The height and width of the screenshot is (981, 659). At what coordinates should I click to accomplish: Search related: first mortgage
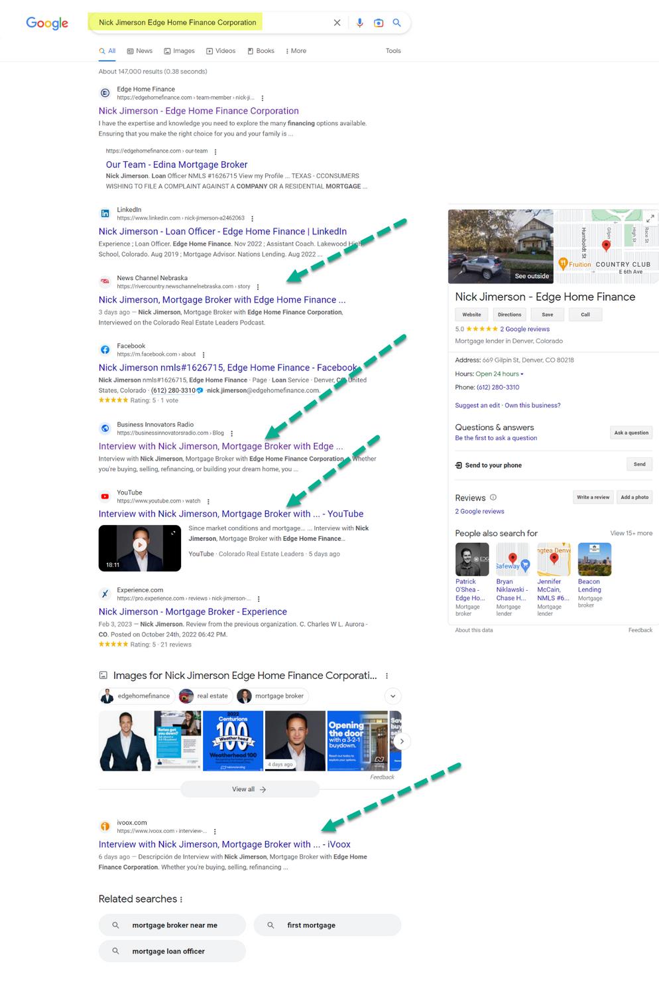(328, 925)
